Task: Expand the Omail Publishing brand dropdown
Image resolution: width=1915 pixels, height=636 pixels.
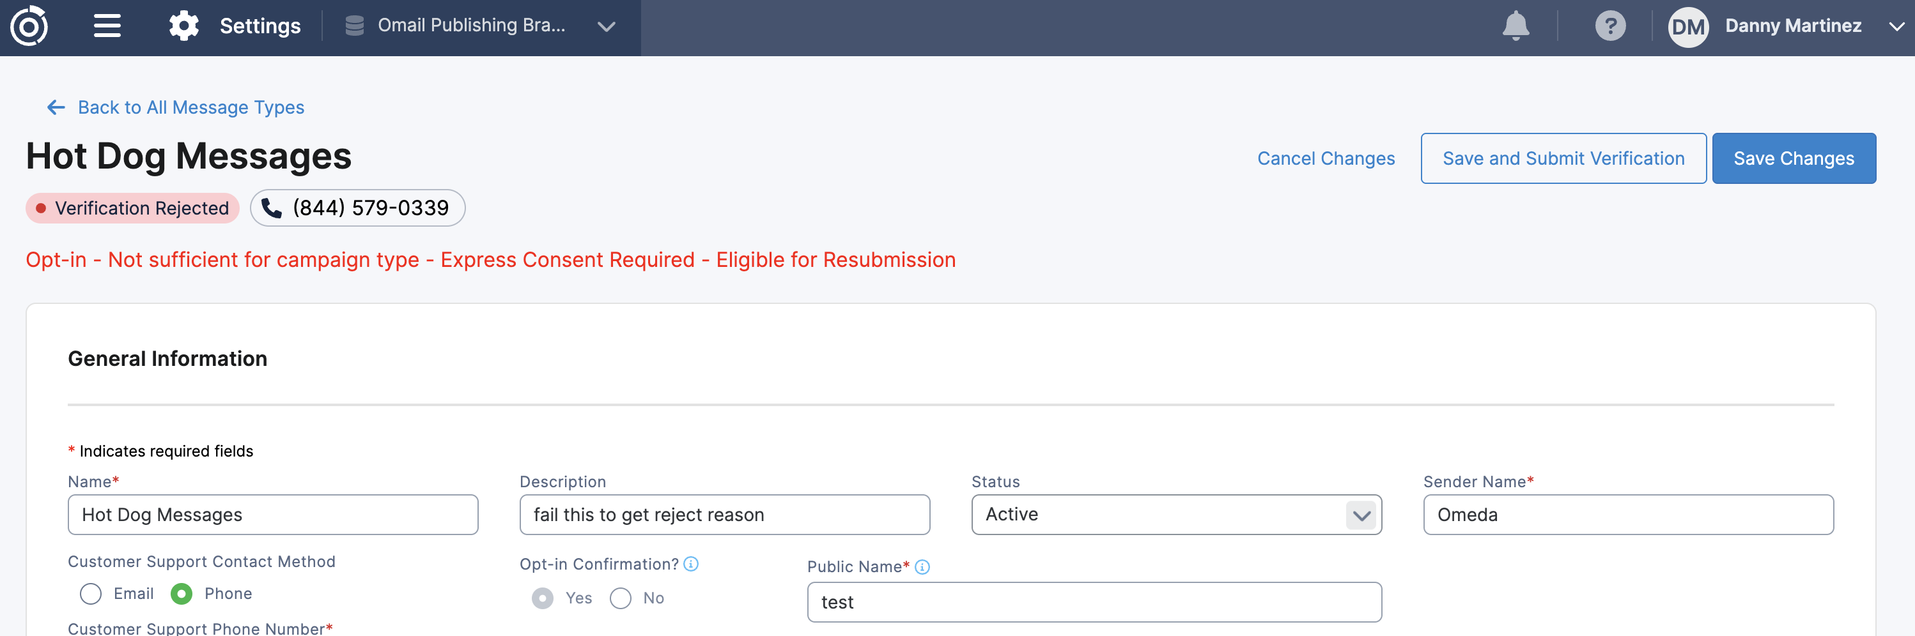Action: [x=606, y=27]
